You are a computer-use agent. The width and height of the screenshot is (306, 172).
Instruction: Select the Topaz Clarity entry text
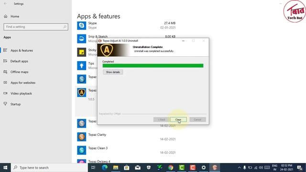[x=97, y=135]
